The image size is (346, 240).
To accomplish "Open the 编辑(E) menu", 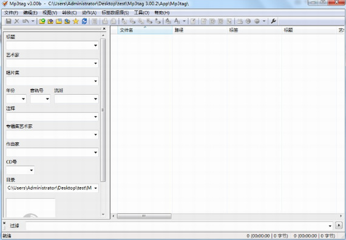I will click(x=30, y=13).
